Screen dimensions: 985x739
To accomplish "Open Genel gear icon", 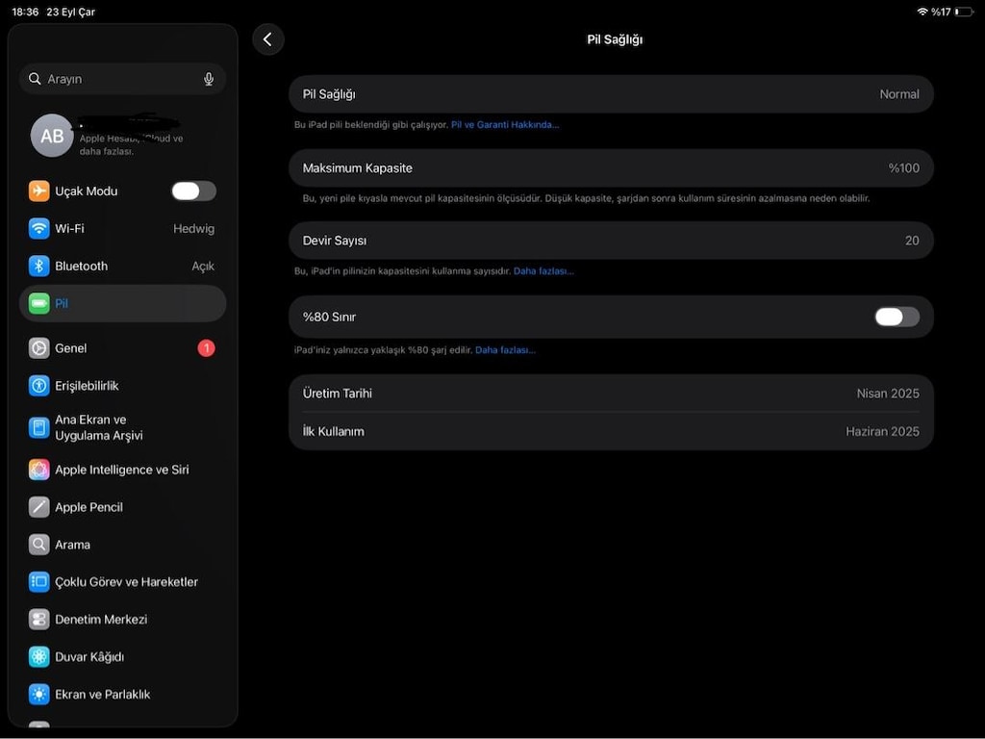I will click(x=38, y=348).
